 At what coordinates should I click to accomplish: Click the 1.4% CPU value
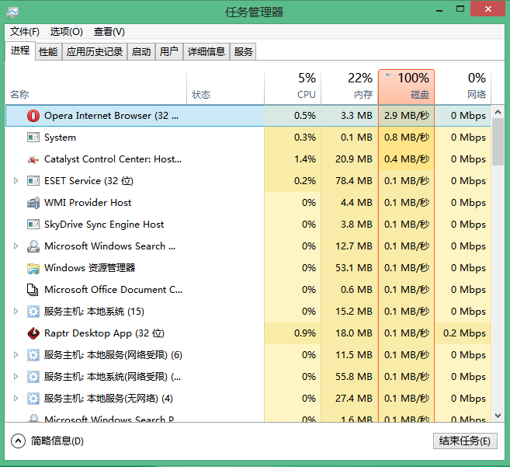point(305,159)
